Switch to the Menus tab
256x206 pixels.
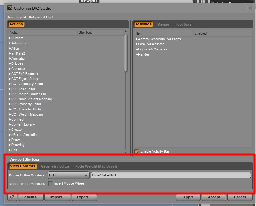pyautogui.click(x=163, y=24)
